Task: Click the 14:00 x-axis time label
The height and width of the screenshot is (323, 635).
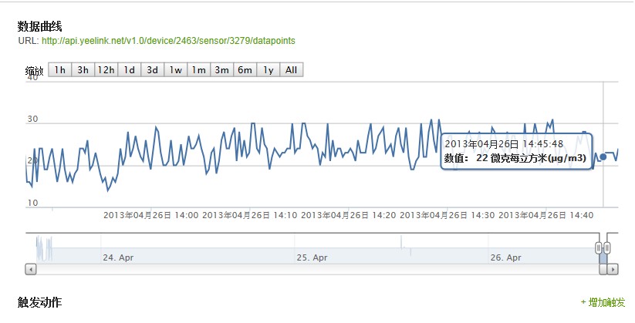Action: tap(151, 215)
